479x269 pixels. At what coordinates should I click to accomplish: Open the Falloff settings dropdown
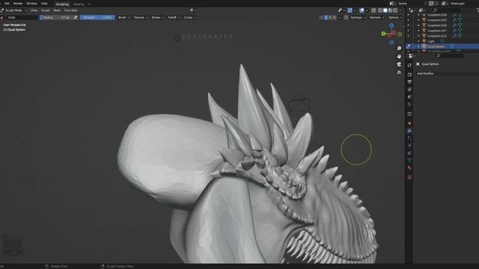[x=174, y=17]
